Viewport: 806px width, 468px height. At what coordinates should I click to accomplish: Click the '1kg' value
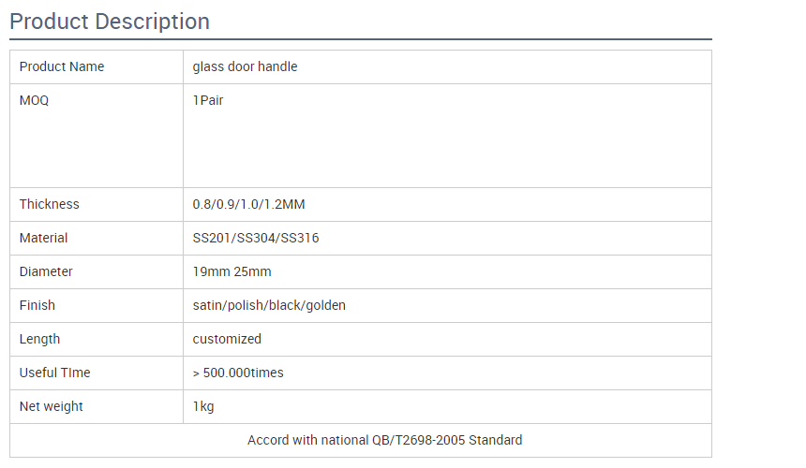pos(203,406)
